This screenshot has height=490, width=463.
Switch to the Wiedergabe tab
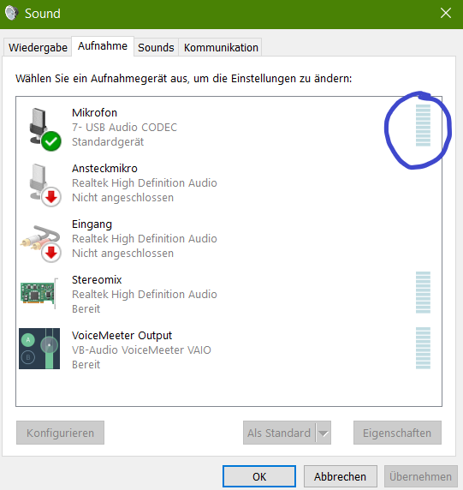click(38, 47)
